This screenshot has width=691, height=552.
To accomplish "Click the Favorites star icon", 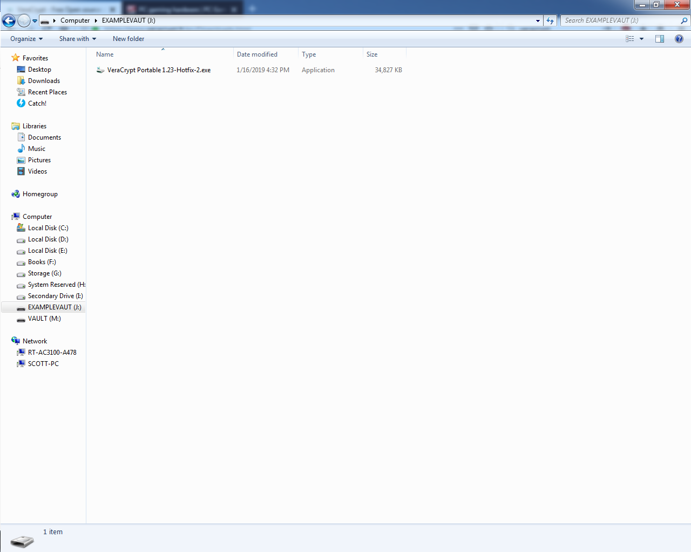I will click(16, 58).
